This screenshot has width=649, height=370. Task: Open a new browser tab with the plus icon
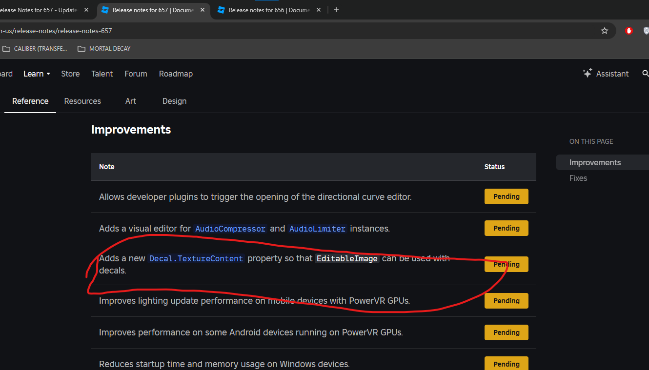click(336, 10)
